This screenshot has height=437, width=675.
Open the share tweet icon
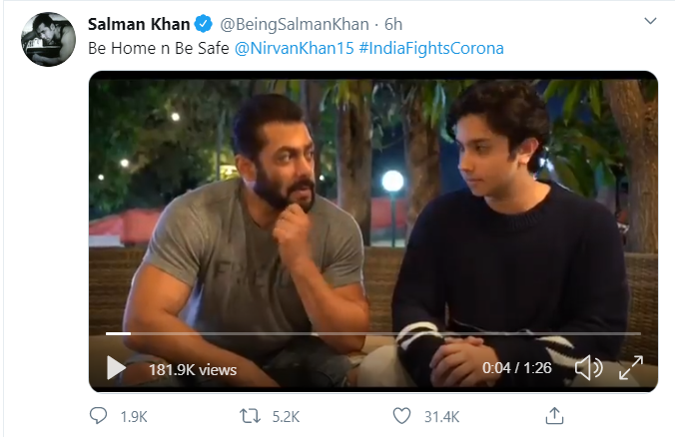[555, 415]
